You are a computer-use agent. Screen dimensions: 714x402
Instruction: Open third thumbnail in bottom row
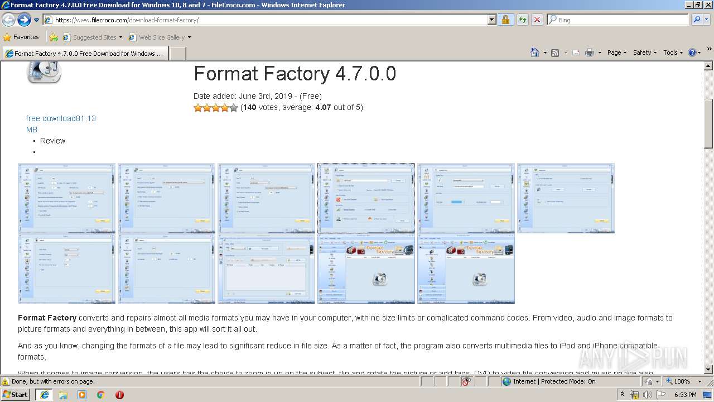[266, 269]
